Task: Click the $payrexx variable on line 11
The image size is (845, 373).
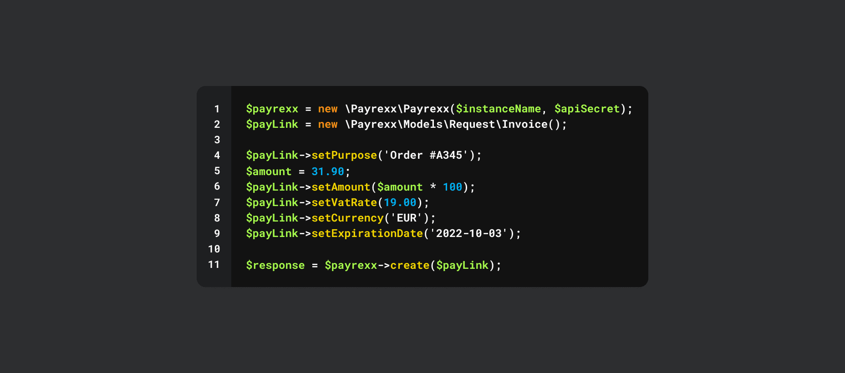Action: coord(351,266)
